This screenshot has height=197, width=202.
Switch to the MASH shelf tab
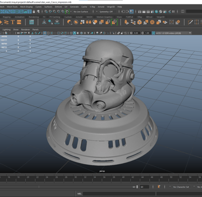click(89, 17)
